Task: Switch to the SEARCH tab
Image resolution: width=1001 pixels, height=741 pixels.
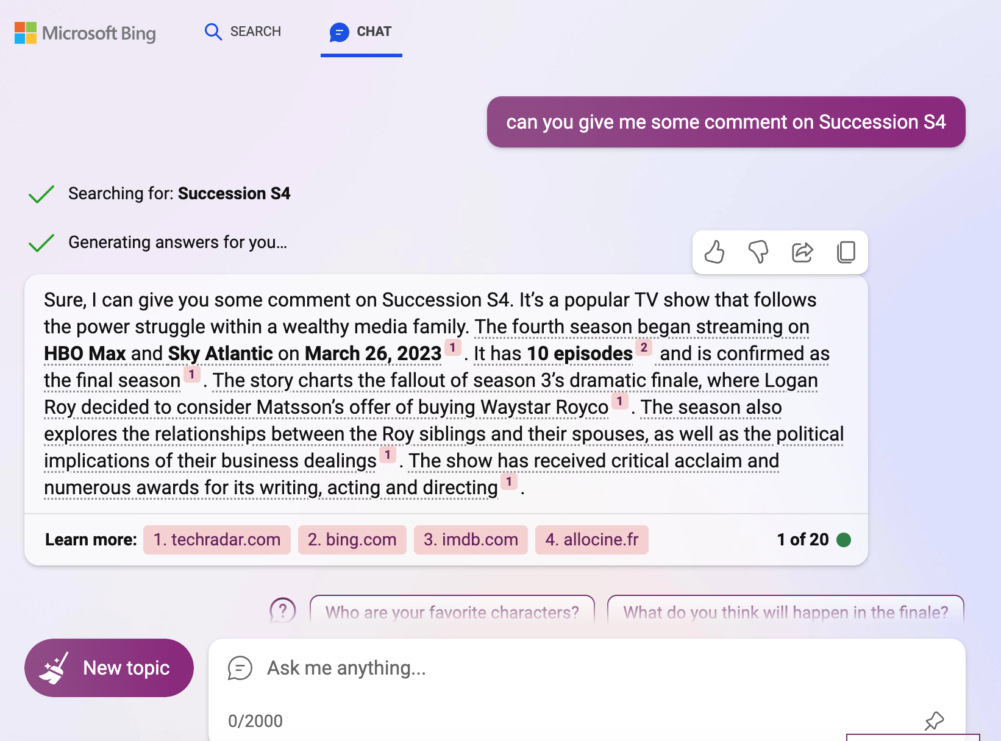Action: coord(243,32)
